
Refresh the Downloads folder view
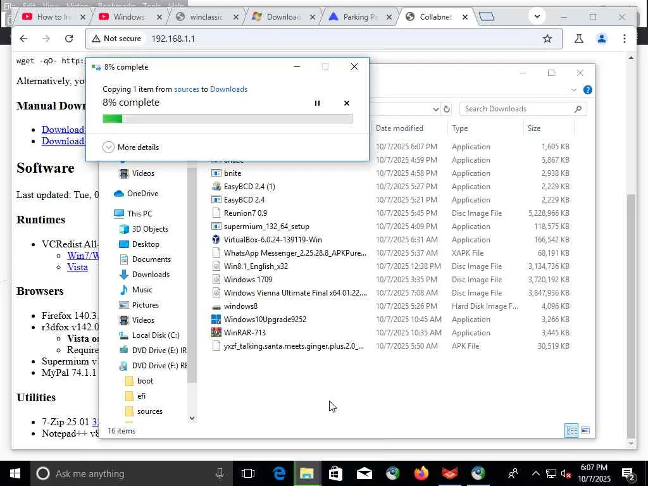pyautogui.click(x=447, y=109)
